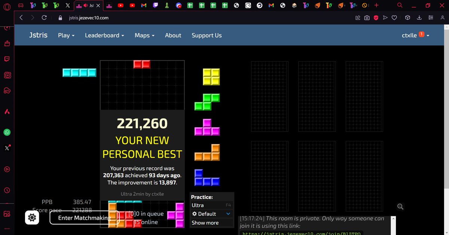Image resolution: width=449 pixels, height=235 pixels.
Task: Open the Support Us page
Action: coord(207,35)
